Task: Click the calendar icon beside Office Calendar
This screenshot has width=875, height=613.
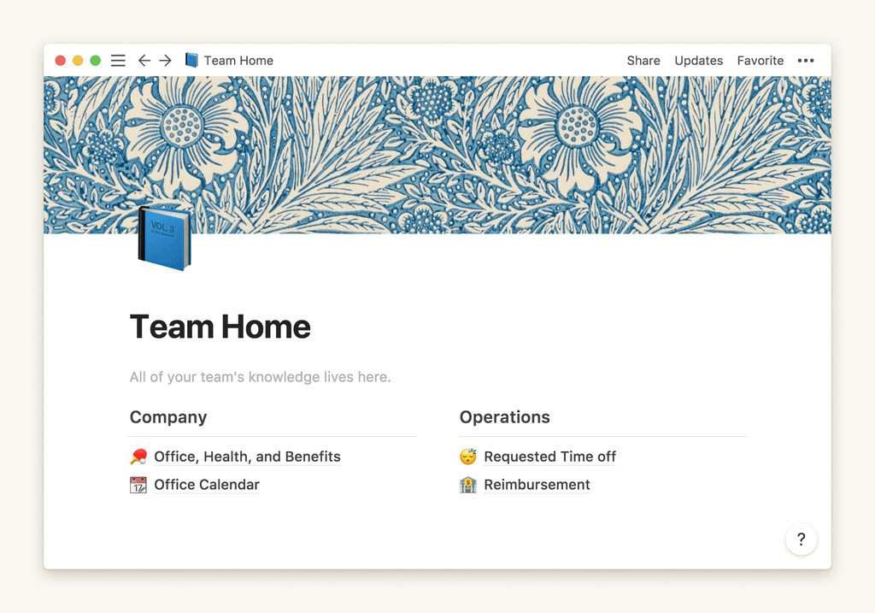Action: point(138,485)
